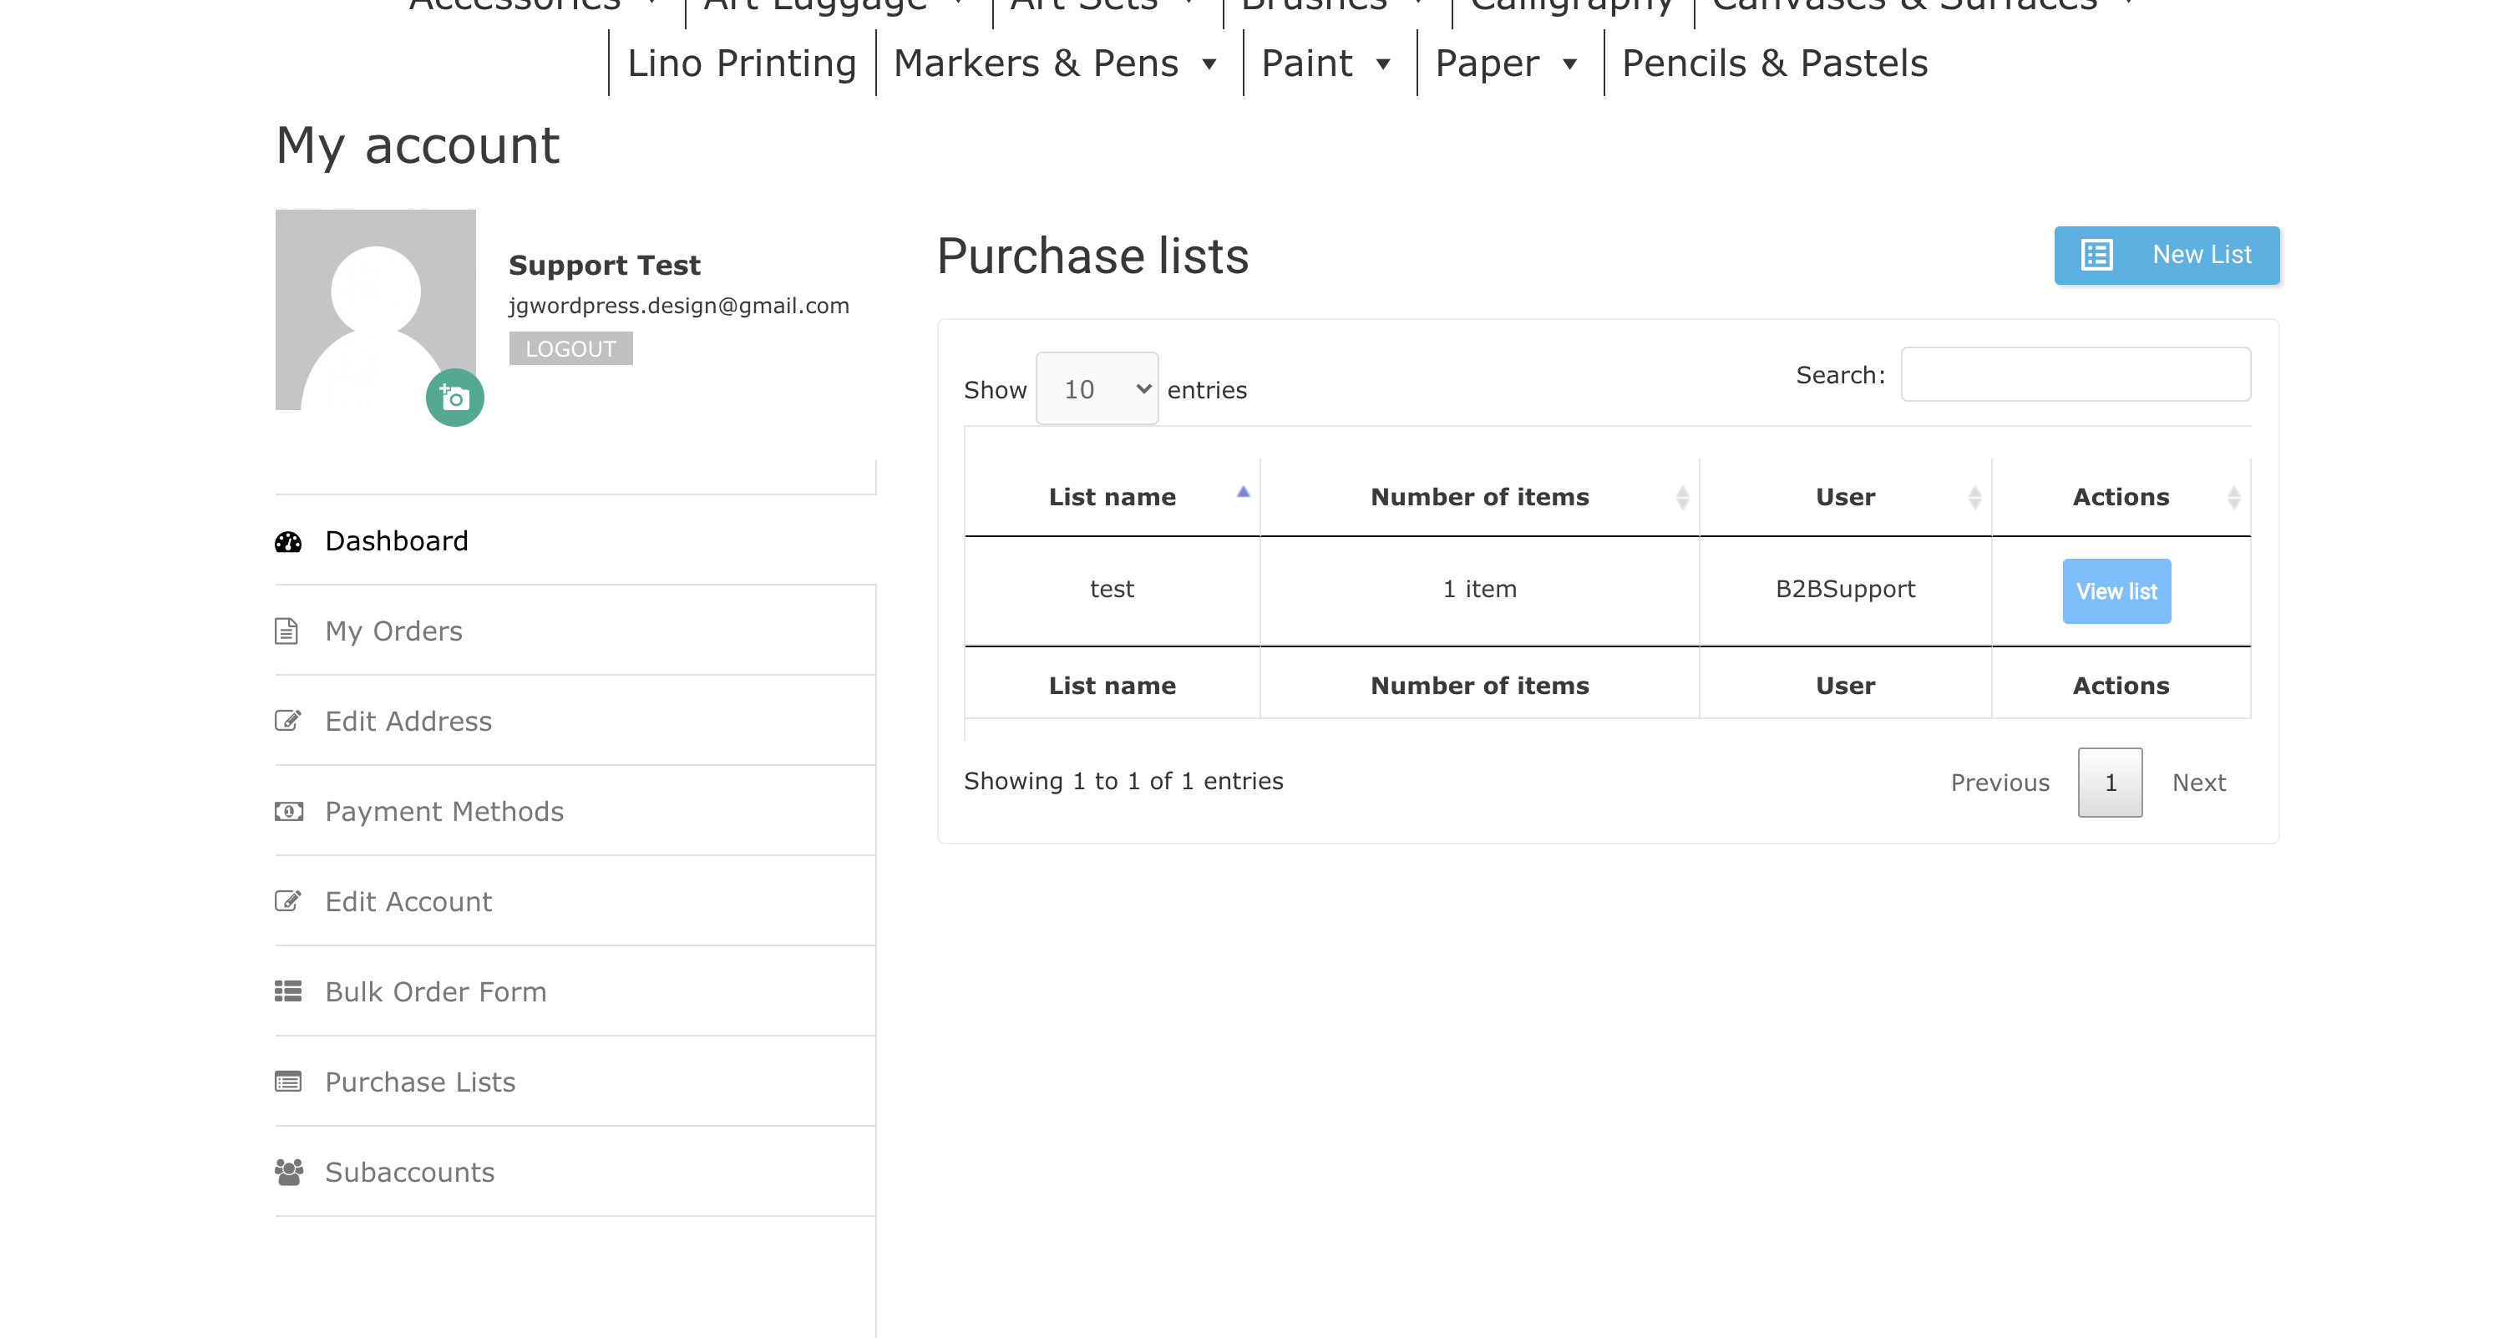Open the Markers & Pens category
This screenshot has height=1338, width=2514.
[1037, 63]
